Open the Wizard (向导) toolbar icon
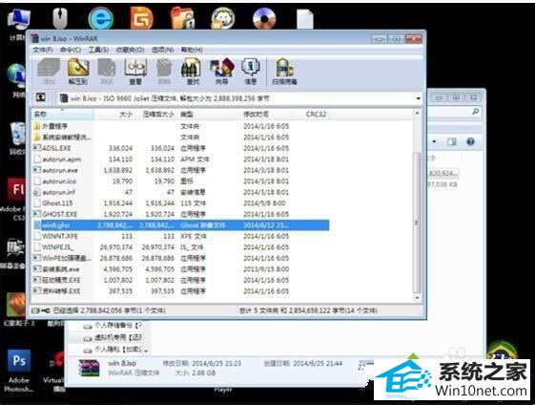This screenshot has height=405, width=535. [x=222, y=71]
